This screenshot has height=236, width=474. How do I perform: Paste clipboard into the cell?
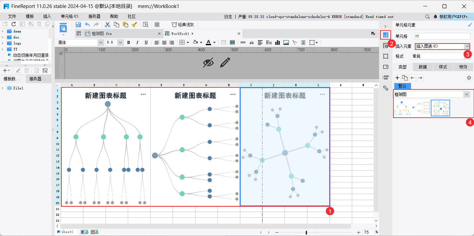[125, 24]
